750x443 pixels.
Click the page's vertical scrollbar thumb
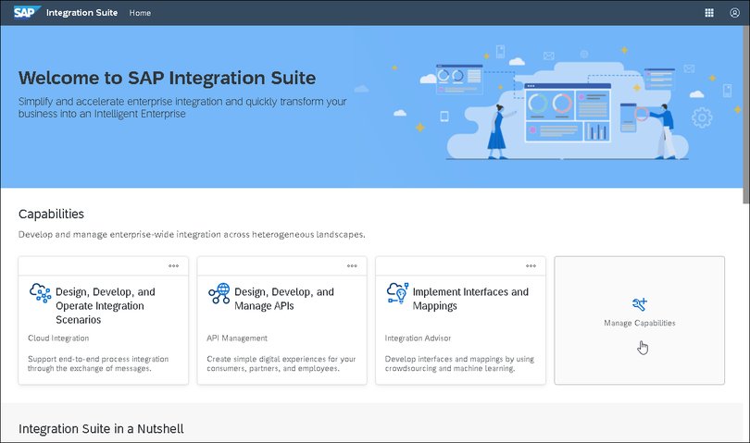click(746, 115)
